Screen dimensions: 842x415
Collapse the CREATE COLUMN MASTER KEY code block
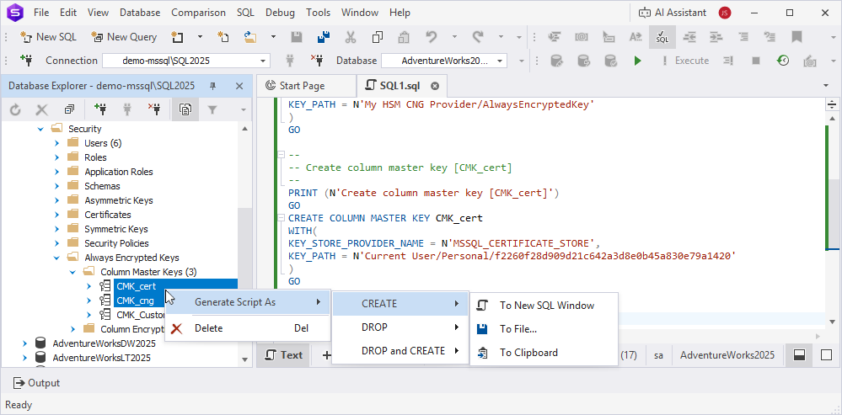(281, 218)
